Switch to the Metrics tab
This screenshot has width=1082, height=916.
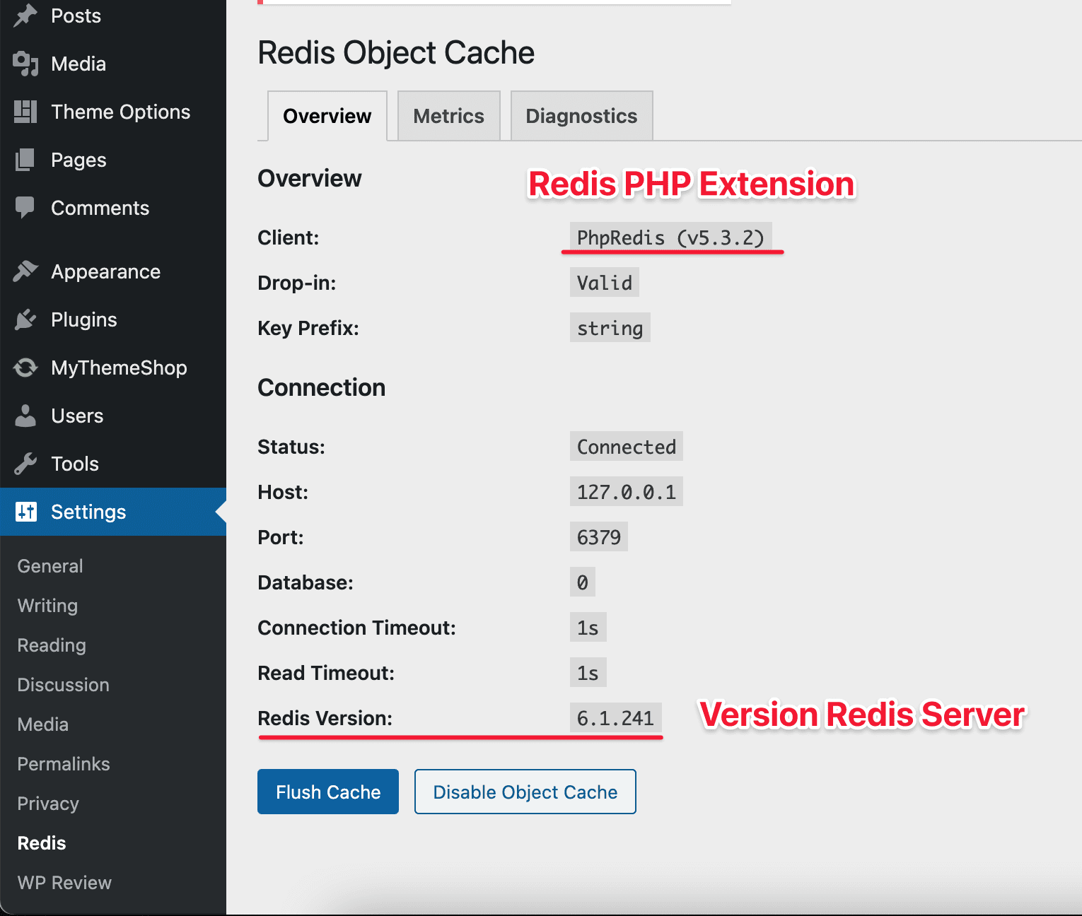tap(448, 116)
